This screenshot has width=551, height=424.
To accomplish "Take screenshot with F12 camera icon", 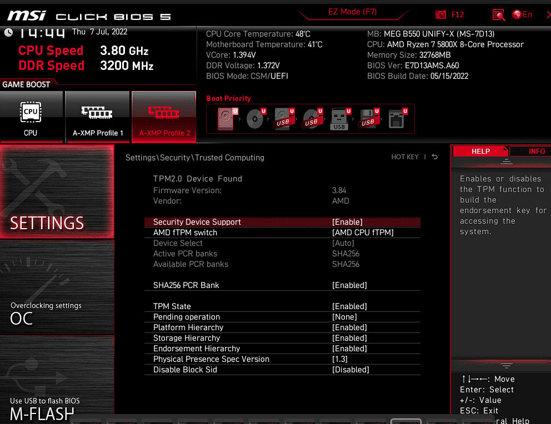I will point(440,14).
